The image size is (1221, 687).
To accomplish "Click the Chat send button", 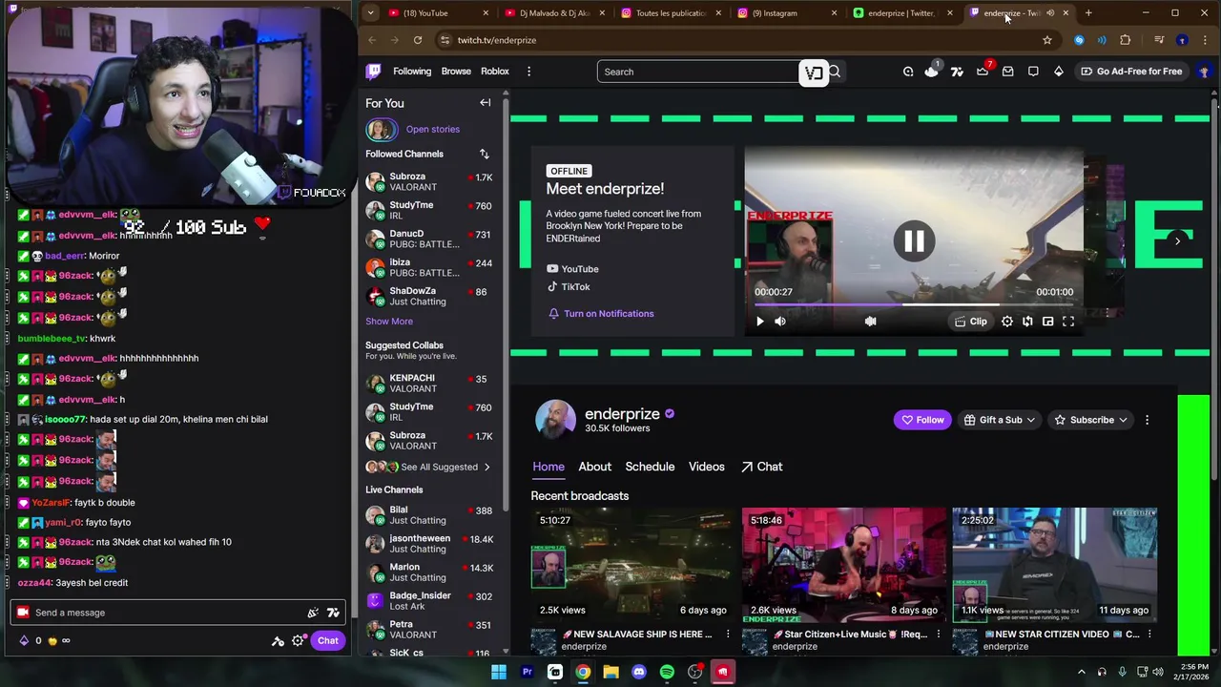I will (x=327, y=640).
